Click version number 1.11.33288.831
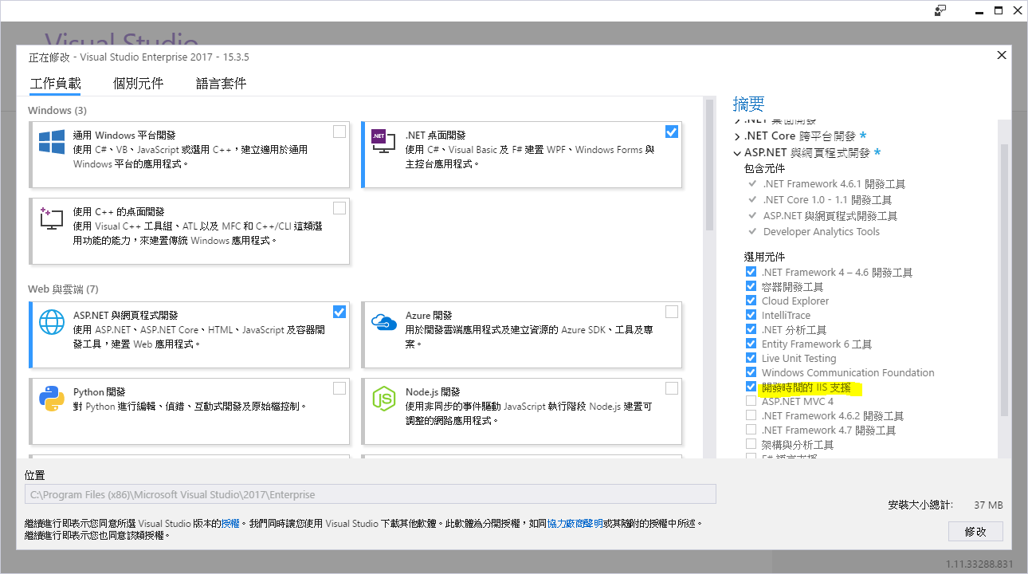The width and height of the screenshot is (1028, 574). click(979, 564)
